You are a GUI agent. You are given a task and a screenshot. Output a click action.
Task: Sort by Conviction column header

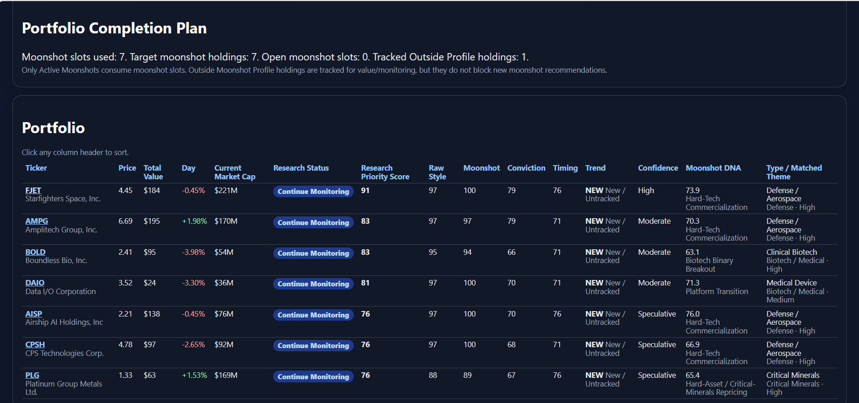click(x=526, y=168)
